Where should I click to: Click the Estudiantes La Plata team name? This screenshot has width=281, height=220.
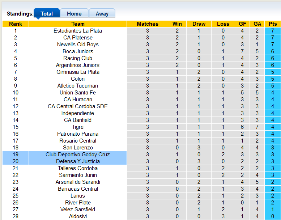coord(78,31)
